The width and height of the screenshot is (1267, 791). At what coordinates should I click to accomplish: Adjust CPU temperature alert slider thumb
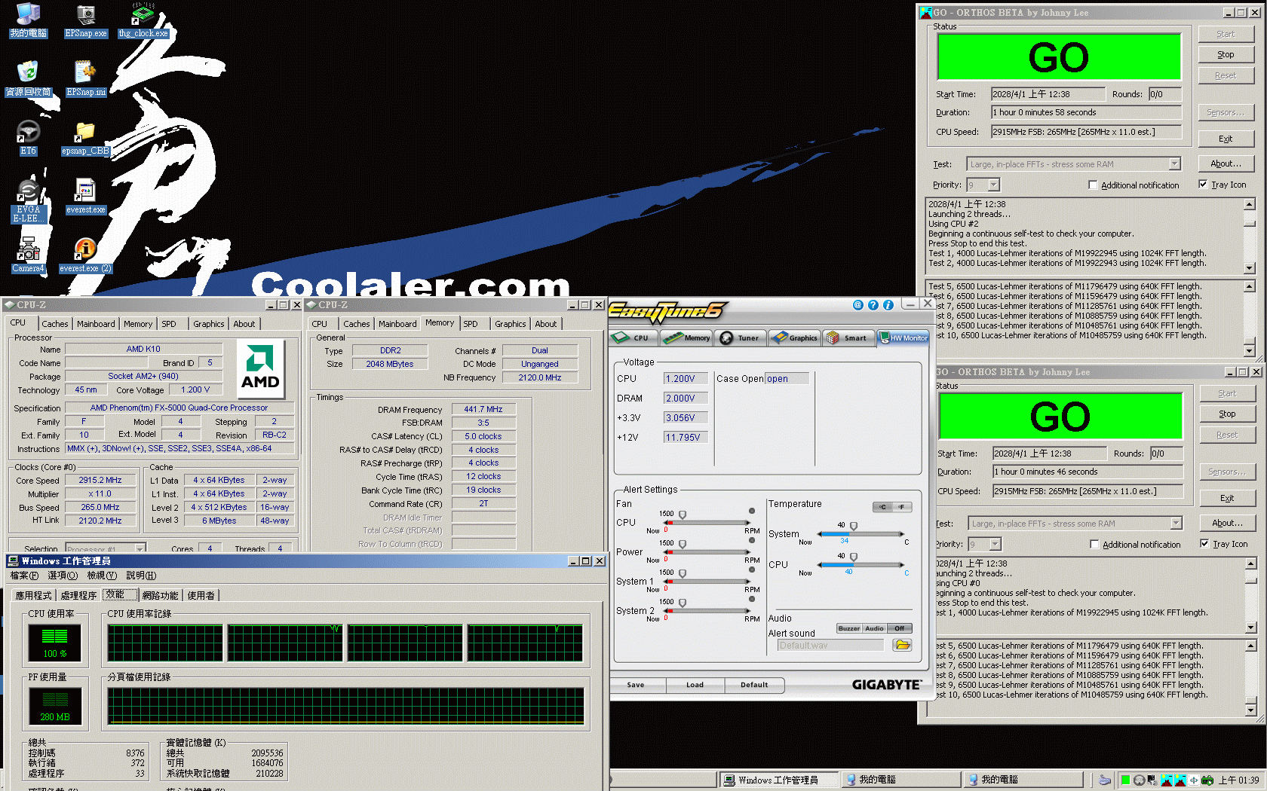tap(854, 557)
